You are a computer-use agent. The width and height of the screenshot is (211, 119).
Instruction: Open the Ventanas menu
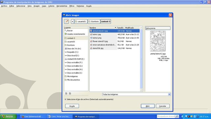pyautogui.click(x=80, y=6)
